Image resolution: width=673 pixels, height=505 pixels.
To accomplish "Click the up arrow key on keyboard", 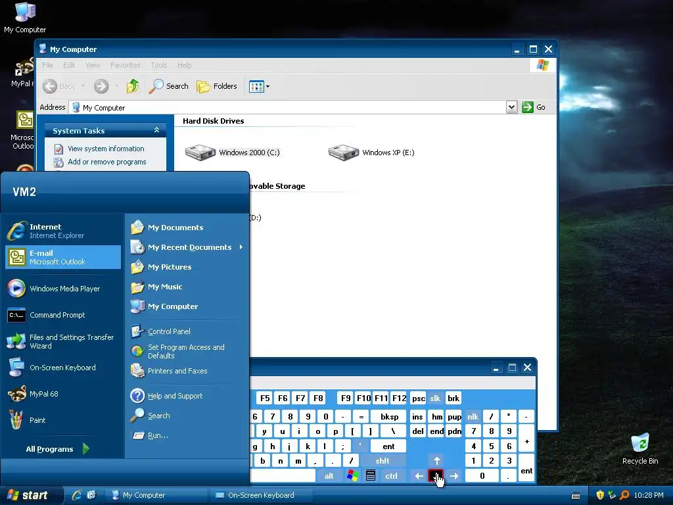I will pos(436,461).
